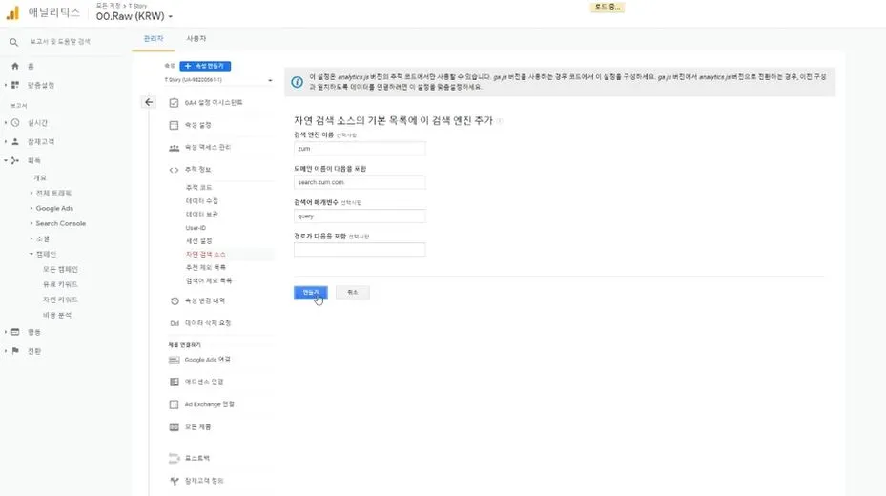The width and height of the screenshot is (886, 496).
Task: Click the 추적 정보 code brackets icon
Action: [174, 170]
